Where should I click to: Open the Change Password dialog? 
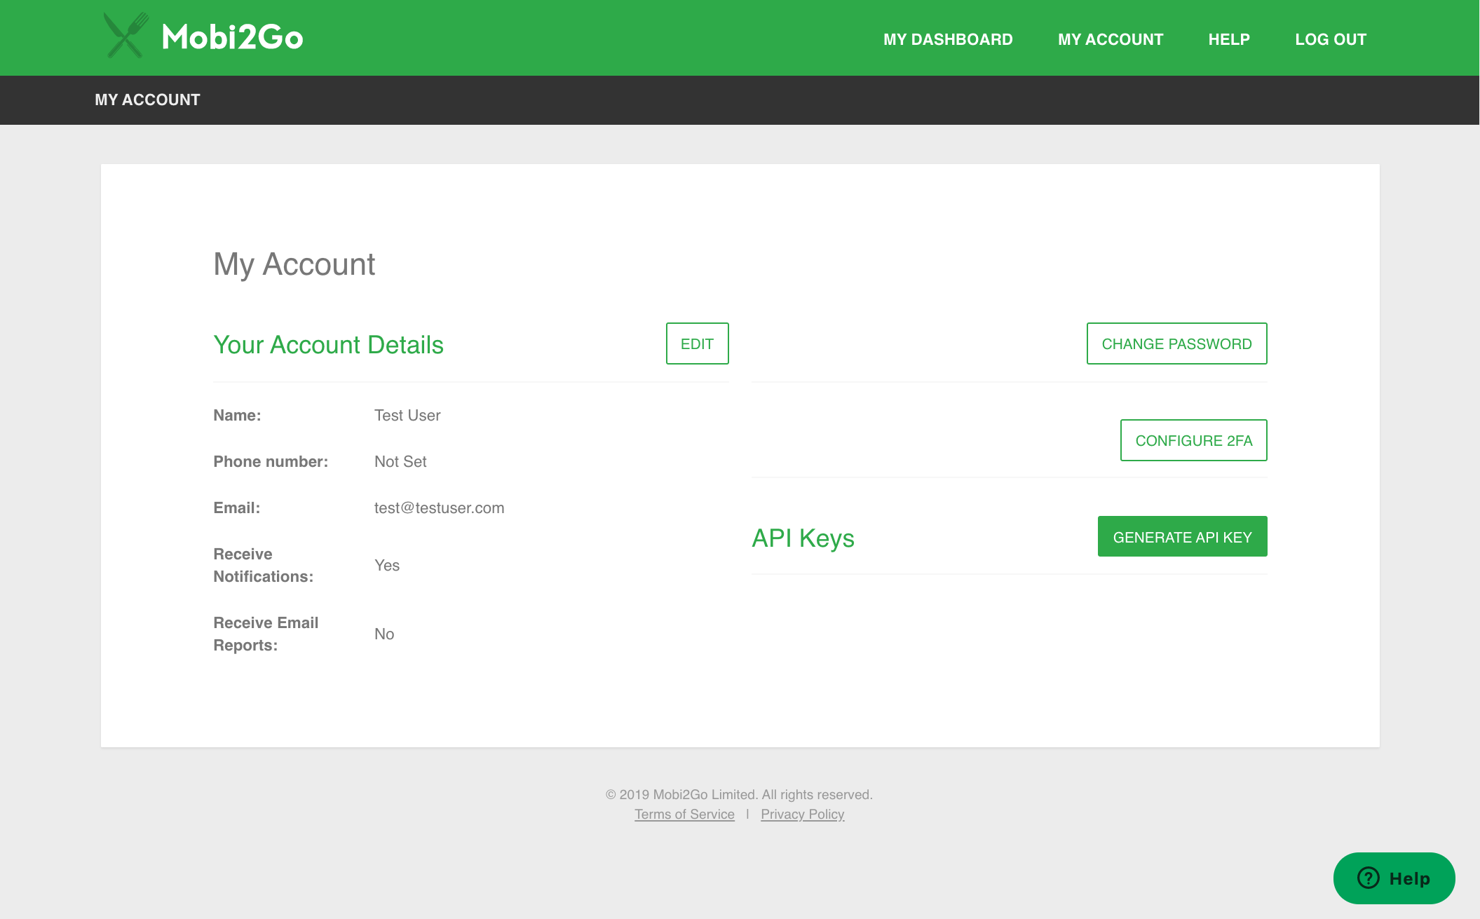[1176, 343]
